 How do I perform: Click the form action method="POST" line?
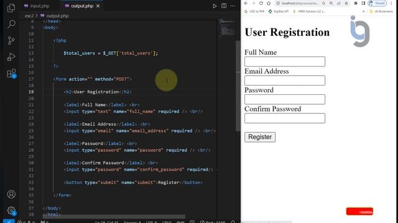click(93, 79)
